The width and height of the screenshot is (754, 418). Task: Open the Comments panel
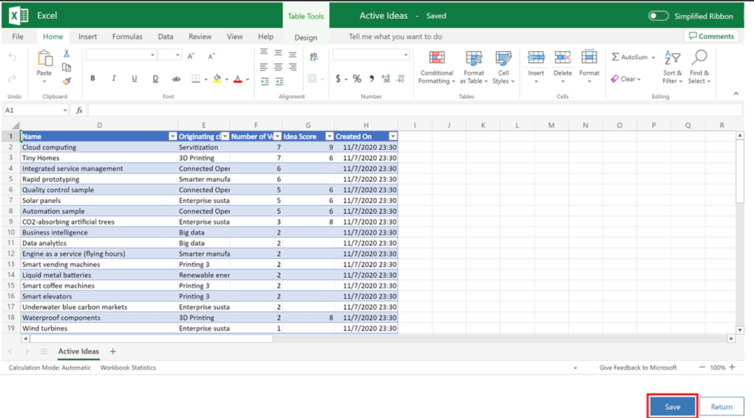click(x=711, y=36)
